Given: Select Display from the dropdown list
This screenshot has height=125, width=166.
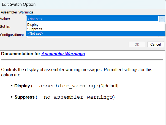Looking at the screenshot, I should click(33, 25).
